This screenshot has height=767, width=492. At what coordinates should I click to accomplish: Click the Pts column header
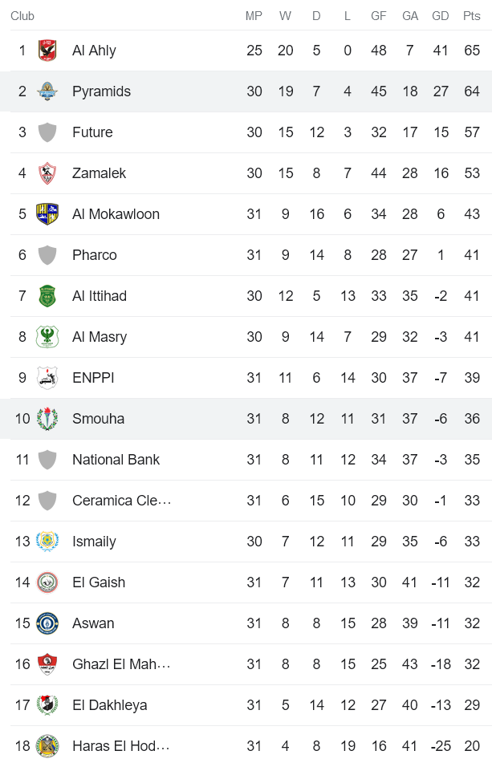472,16
